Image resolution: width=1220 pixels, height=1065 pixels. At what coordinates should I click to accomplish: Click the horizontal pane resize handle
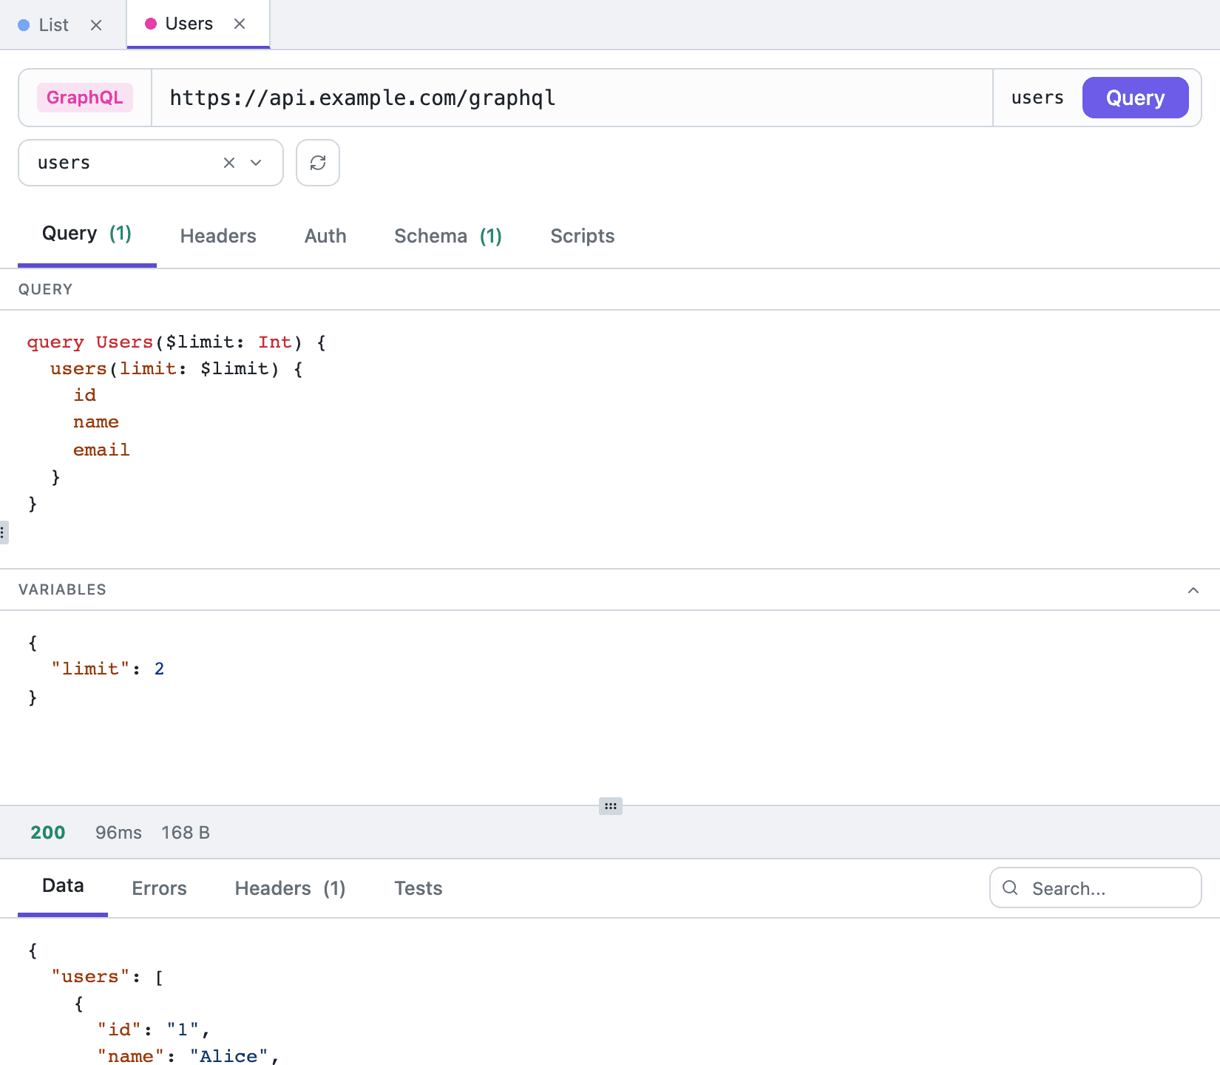(610, 806)
